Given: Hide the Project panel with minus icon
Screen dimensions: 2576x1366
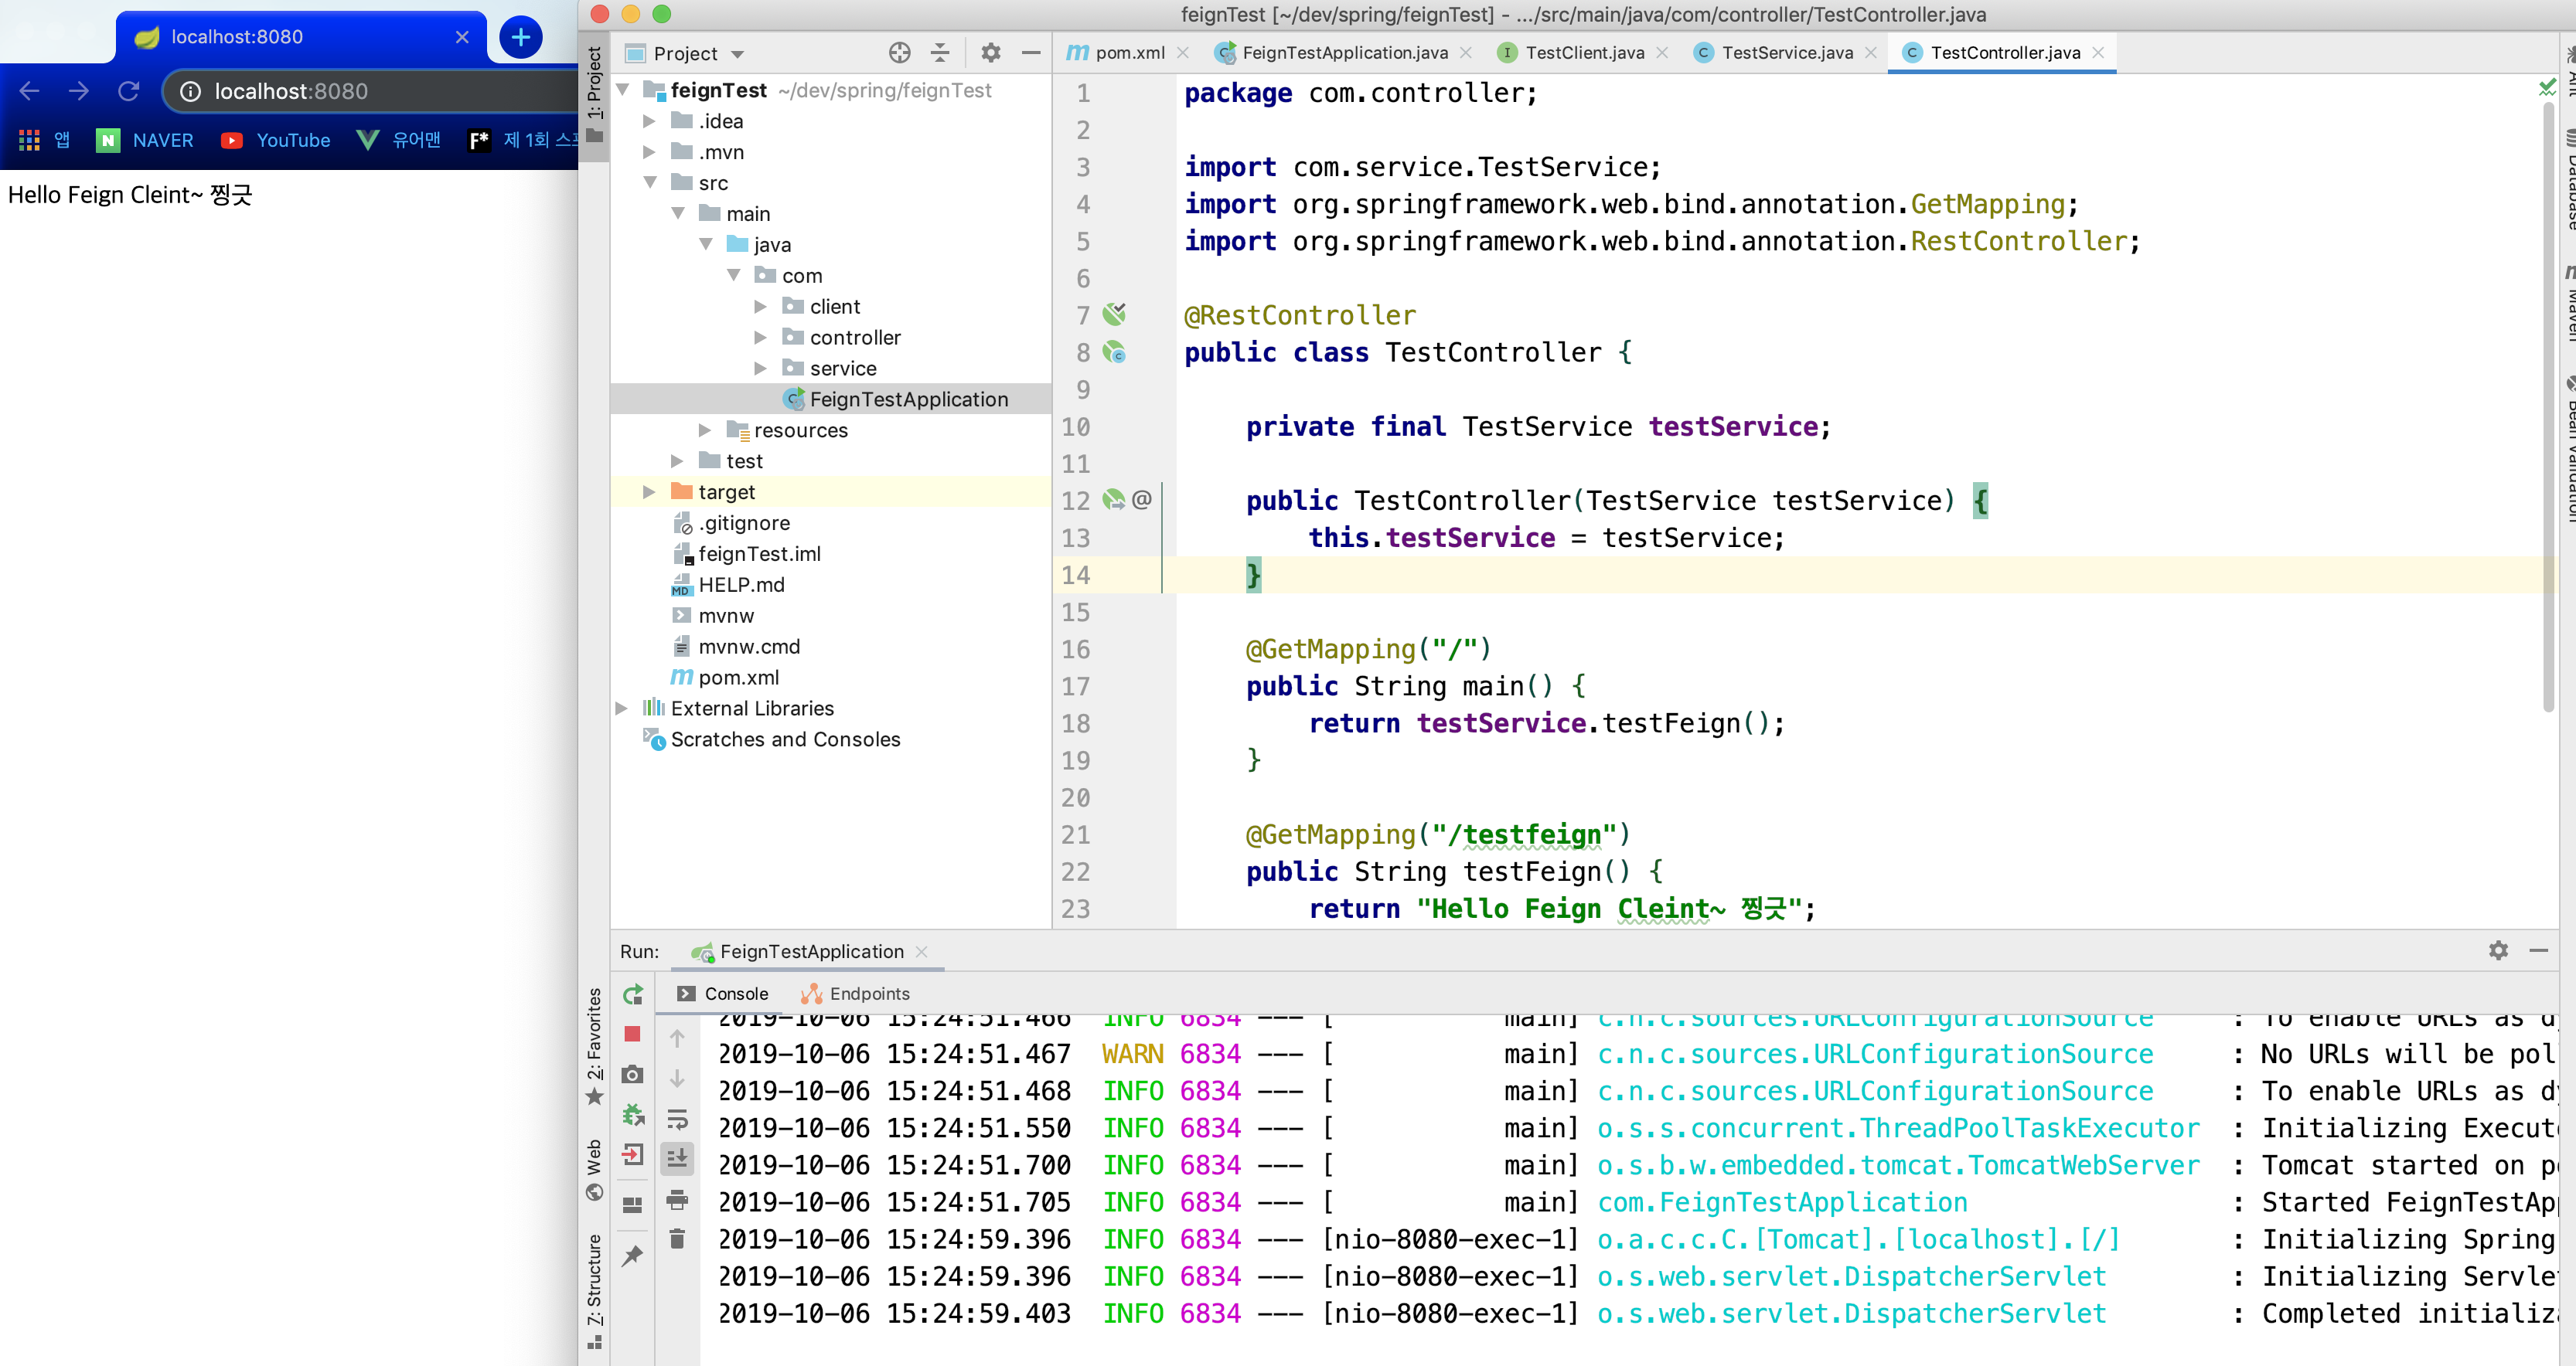Looking at the screenshot, I should (1031, 53).
